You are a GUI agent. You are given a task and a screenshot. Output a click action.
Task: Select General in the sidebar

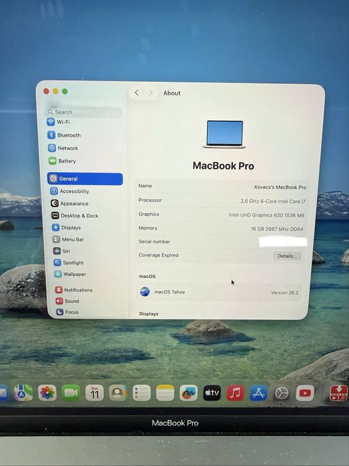click(x=85, y=179)
